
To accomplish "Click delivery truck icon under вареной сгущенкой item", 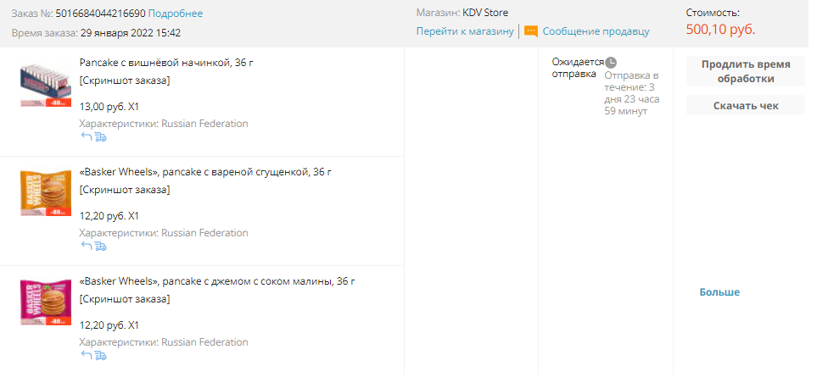I will click(x=101, y=246).
